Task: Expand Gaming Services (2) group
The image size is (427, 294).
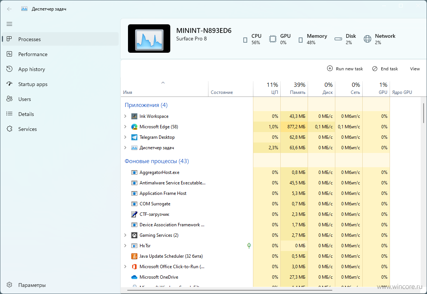Action: [125, 235]
